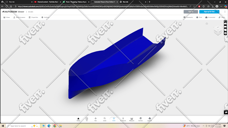228x128 pixels.
Task: Select the Orbit tool
Action: coord(114,119)
